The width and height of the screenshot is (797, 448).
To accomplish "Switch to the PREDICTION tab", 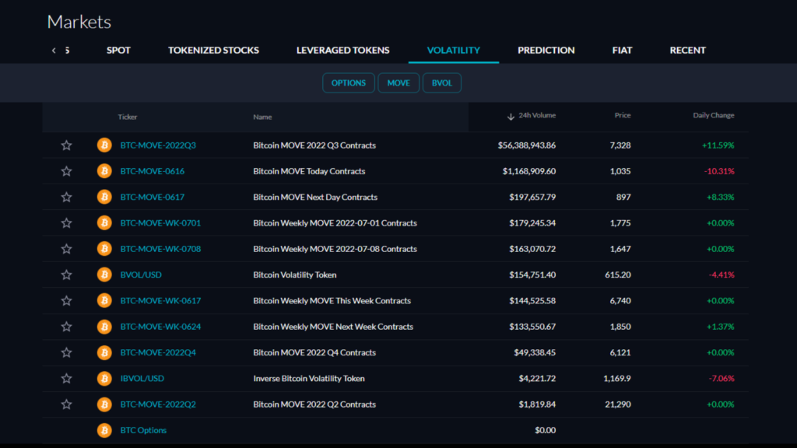I will 546,50.
